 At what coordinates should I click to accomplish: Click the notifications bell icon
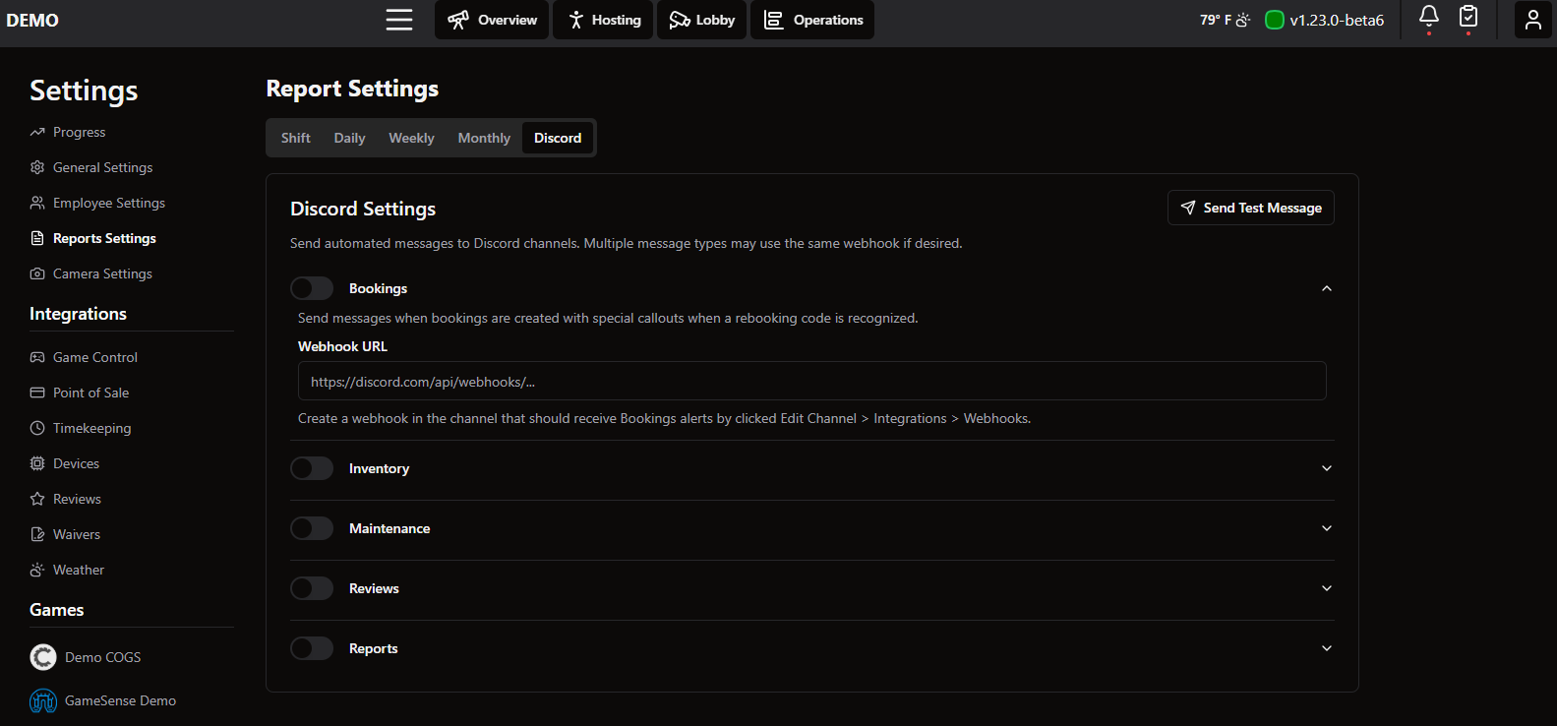1428,17
